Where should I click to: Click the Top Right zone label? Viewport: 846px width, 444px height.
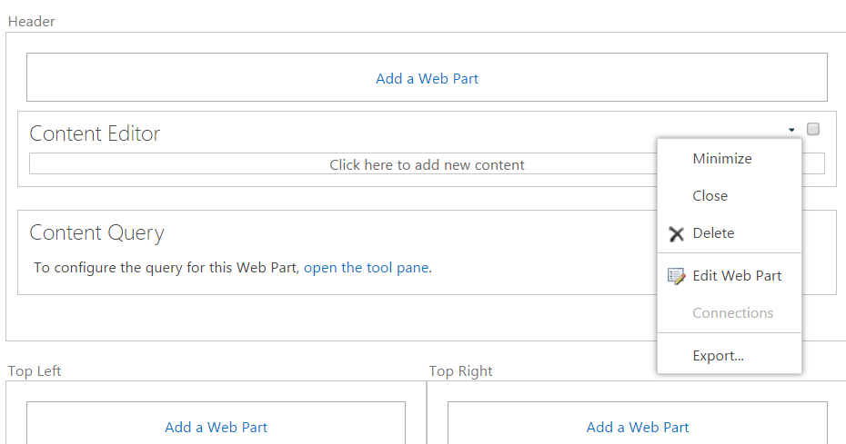460,370
